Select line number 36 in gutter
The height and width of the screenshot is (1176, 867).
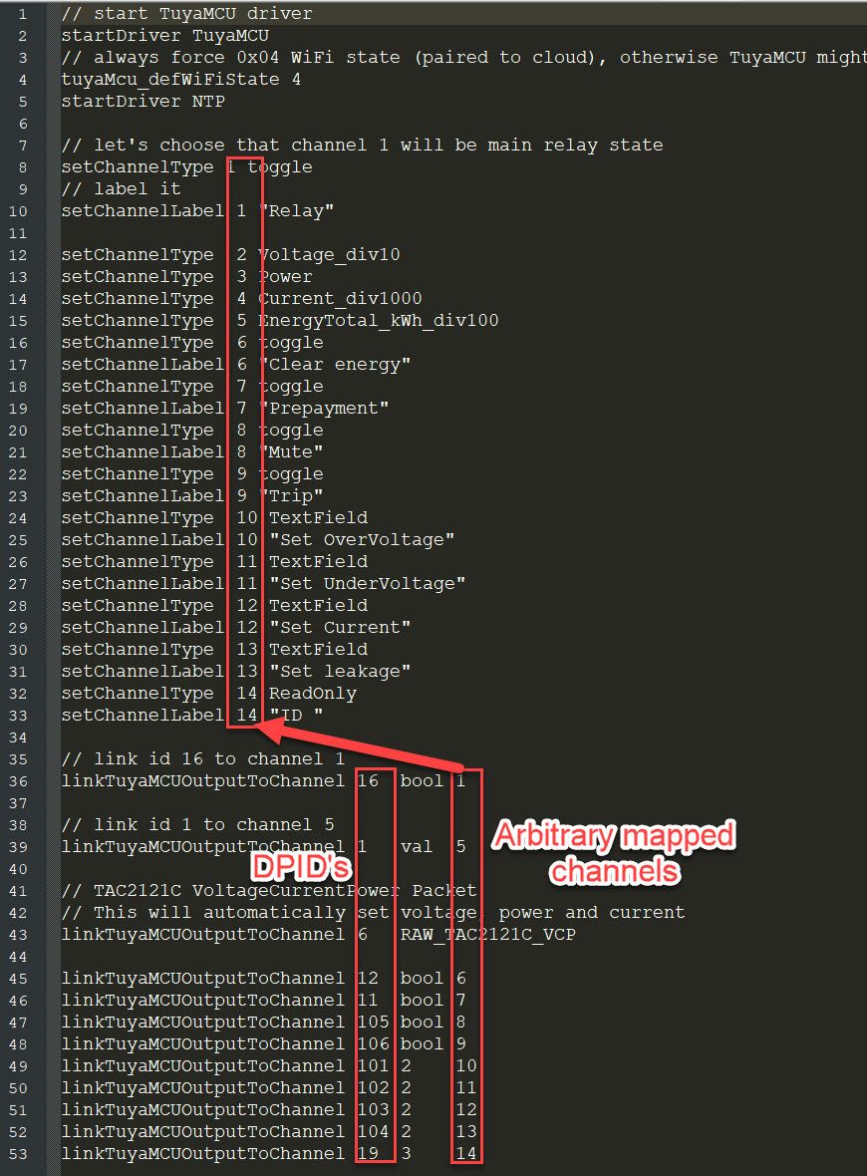click(18, 781)
